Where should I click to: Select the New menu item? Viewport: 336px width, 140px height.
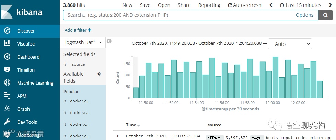pos(127,5)
